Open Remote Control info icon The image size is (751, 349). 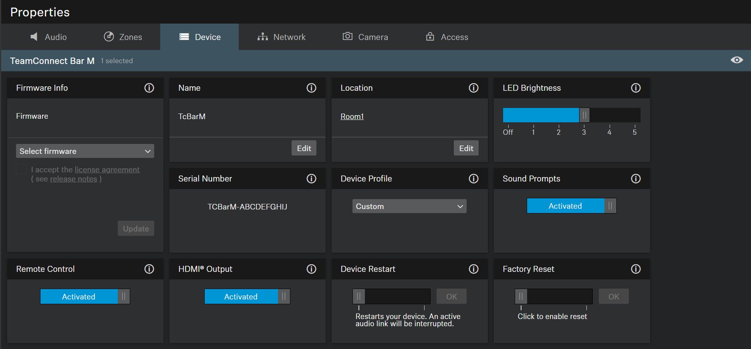[x=149, y=269]
